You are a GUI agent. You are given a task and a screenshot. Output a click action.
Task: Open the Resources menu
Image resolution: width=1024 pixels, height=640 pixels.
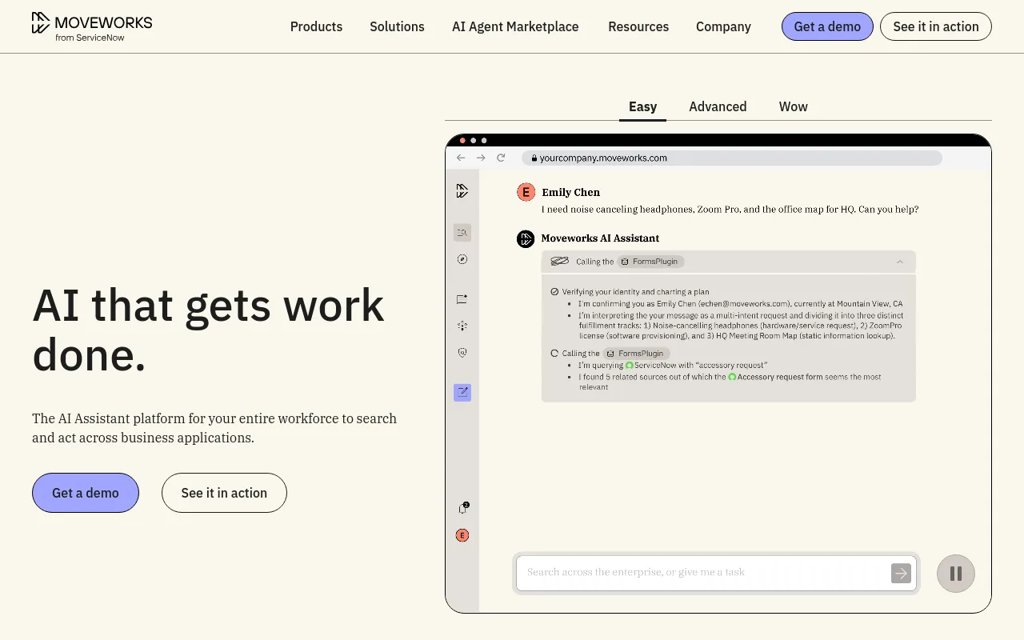tap(638, 26)
